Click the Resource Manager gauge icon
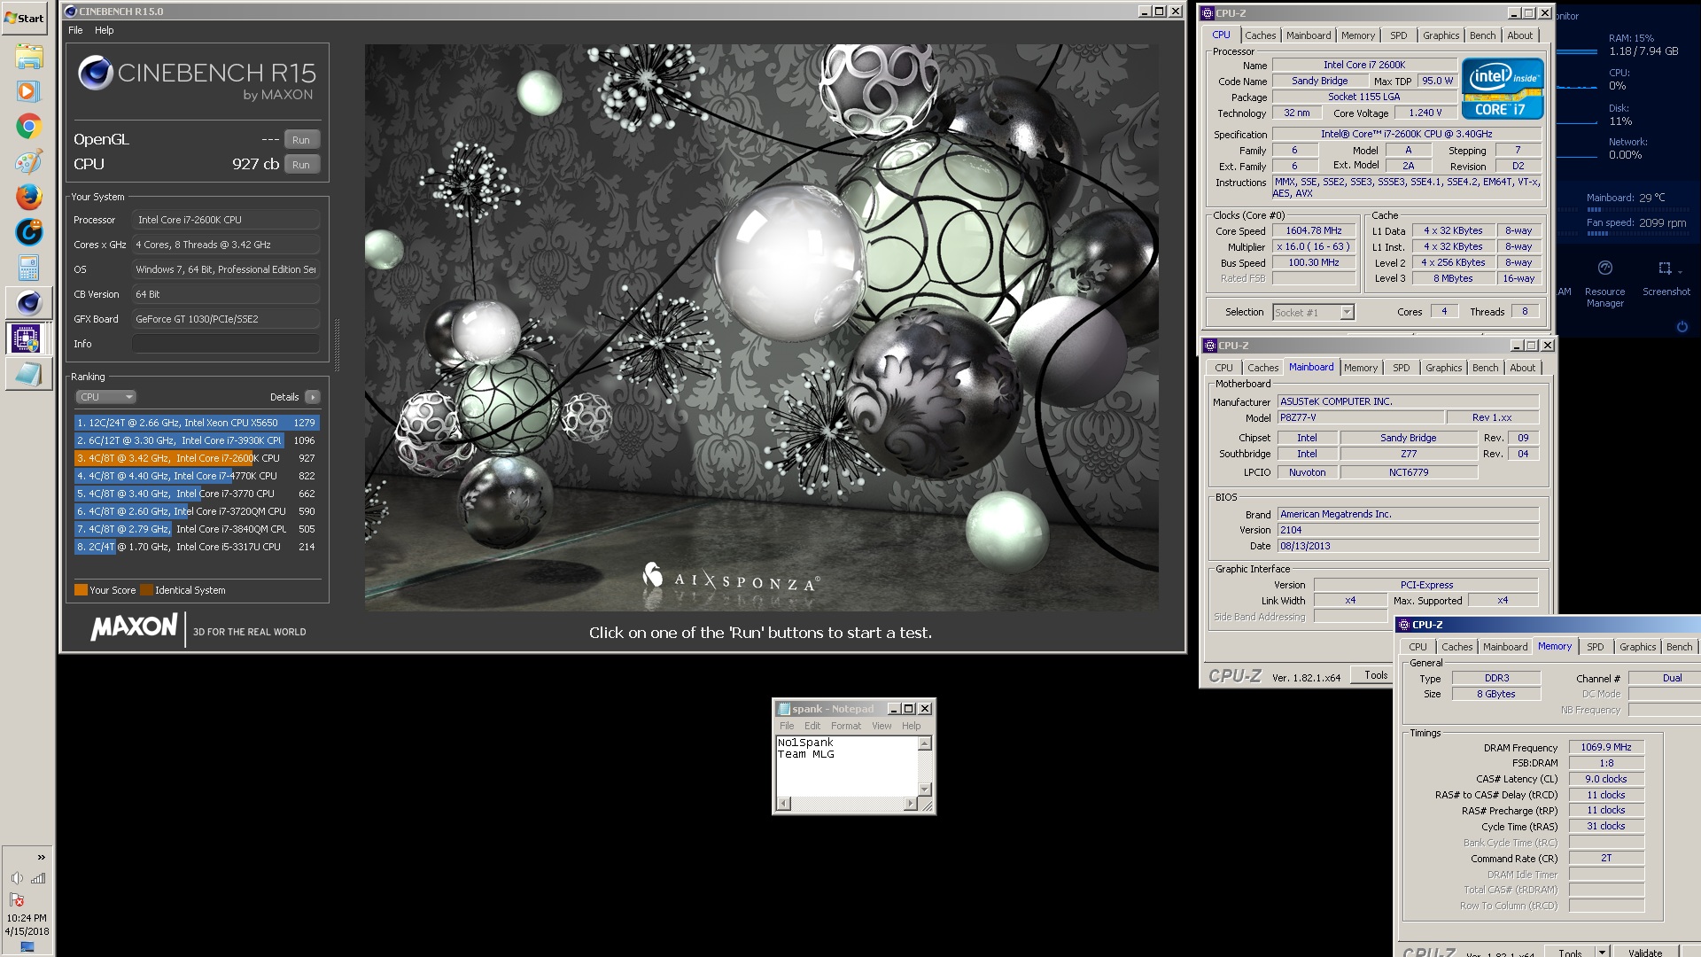This screenshot has width=1701, height=957. click(1604, 268)
